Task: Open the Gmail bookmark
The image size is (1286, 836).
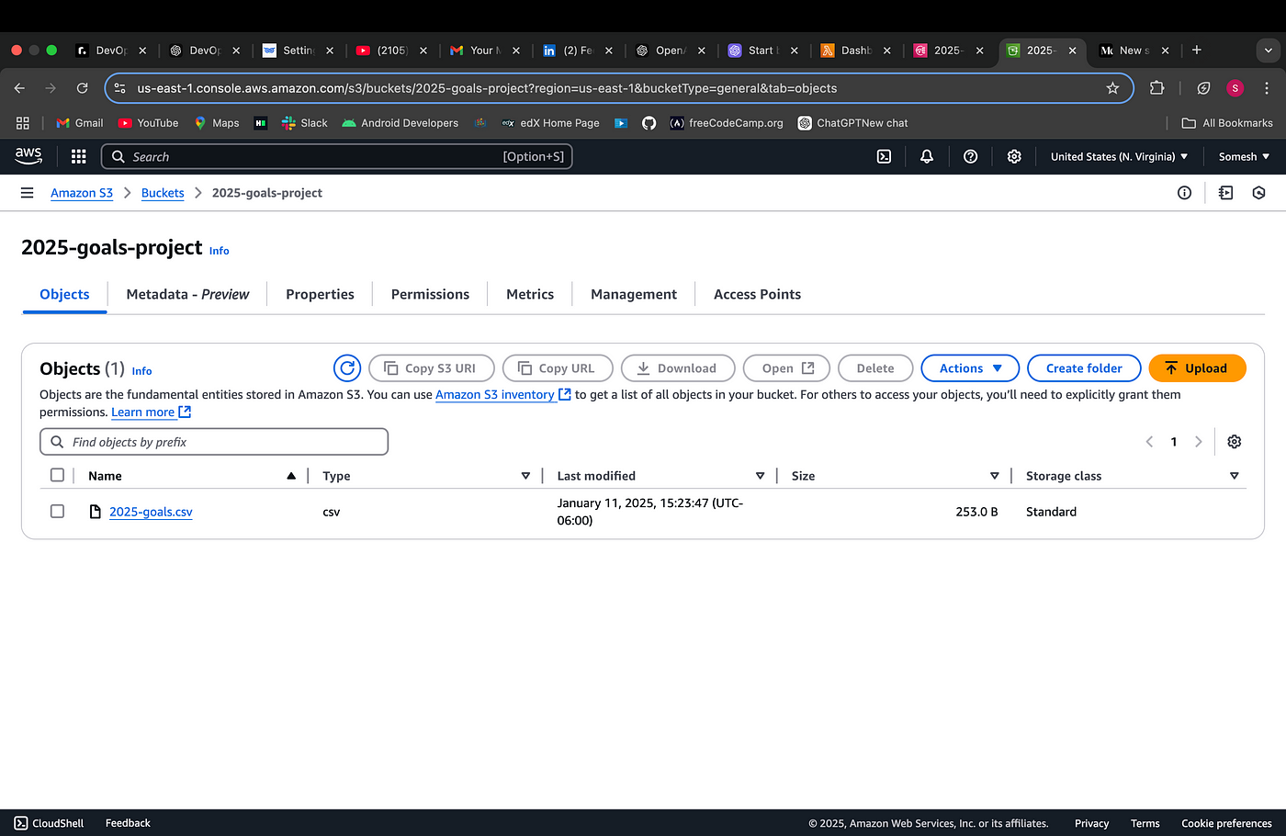Action: tap(80, 123)
